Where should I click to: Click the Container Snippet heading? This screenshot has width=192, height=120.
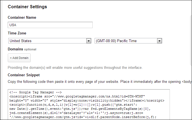[x=24, y=75]
